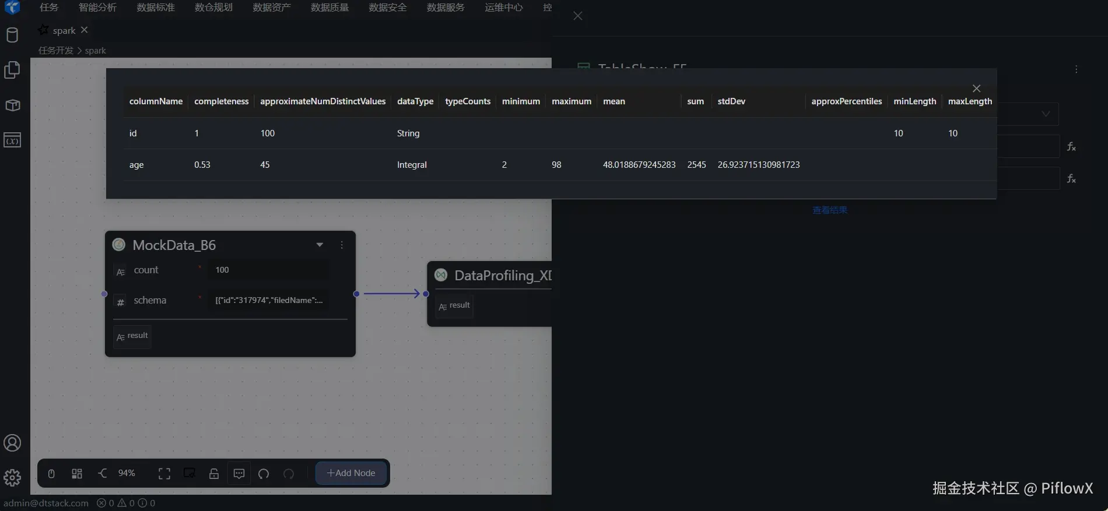
Task: Open the 运维中心 menu
Action: click(504, 8)
